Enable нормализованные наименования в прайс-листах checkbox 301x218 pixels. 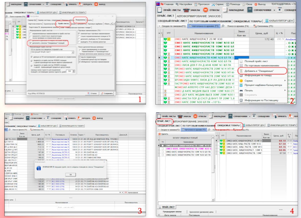[31, 34]
